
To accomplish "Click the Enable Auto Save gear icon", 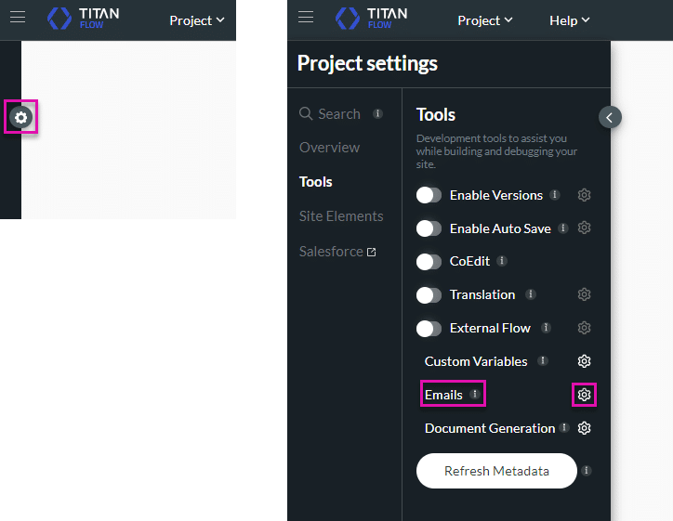I will click(x=584, y=228).
